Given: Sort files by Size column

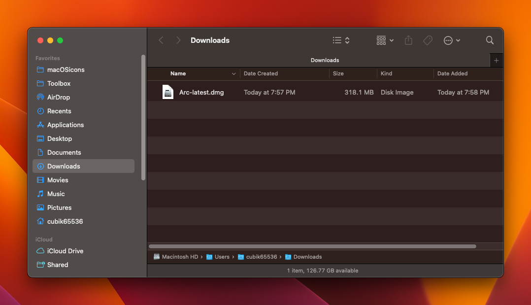Looking at the screenshot, I should [338, 73].
